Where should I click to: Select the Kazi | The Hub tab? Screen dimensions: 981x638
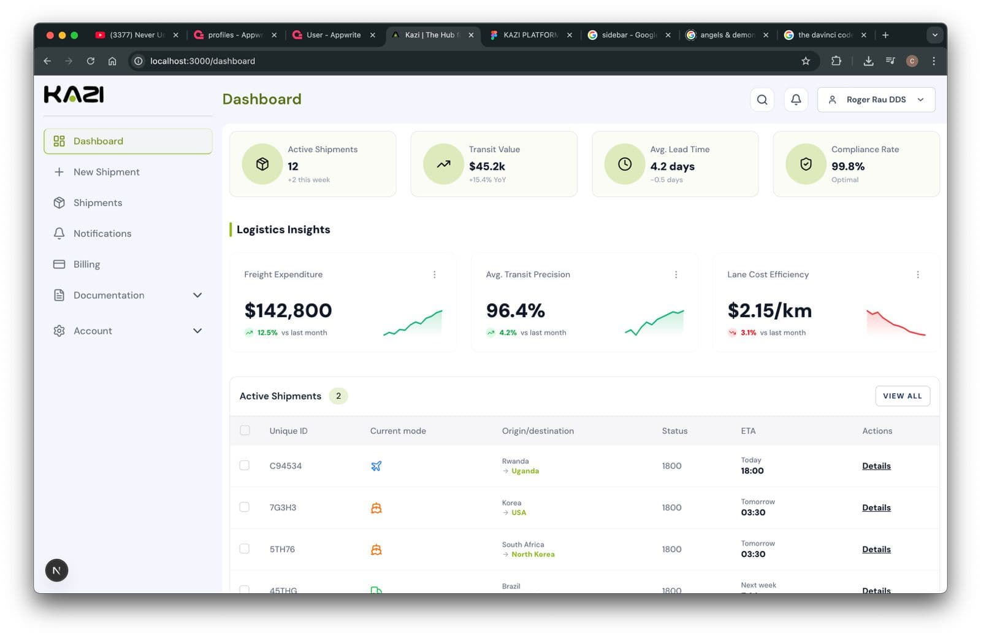pyautogui.click(x=429, y=35)
